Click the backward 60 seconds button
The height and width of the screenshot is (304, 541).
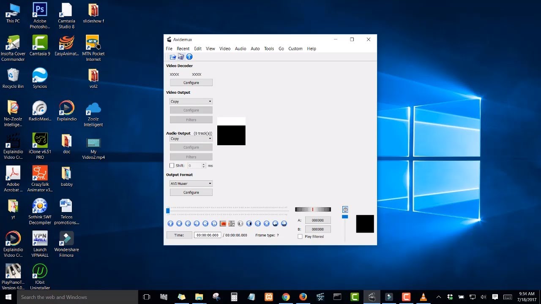click(275, 223)
